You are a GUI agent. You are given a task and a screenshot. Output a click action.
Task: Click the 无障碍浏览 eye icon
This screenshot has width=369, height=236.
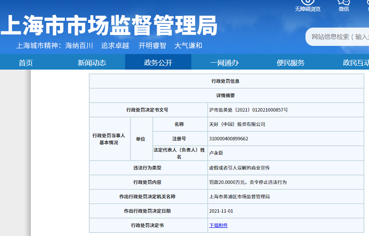(307, 2)
